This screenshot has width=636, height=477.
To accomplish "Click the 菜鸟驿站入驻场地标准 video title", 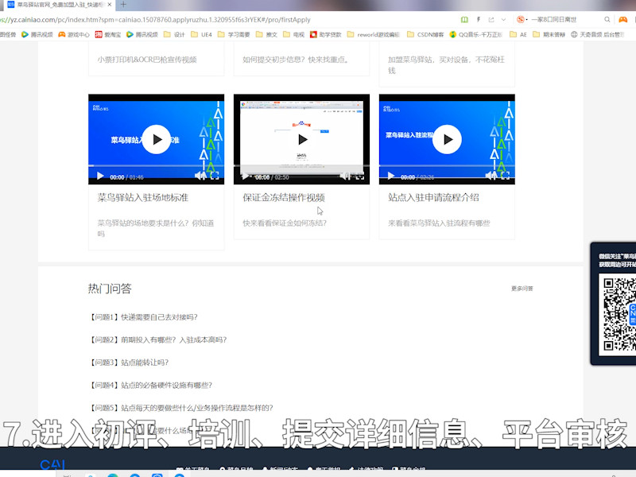I will [x=143, y=197].
